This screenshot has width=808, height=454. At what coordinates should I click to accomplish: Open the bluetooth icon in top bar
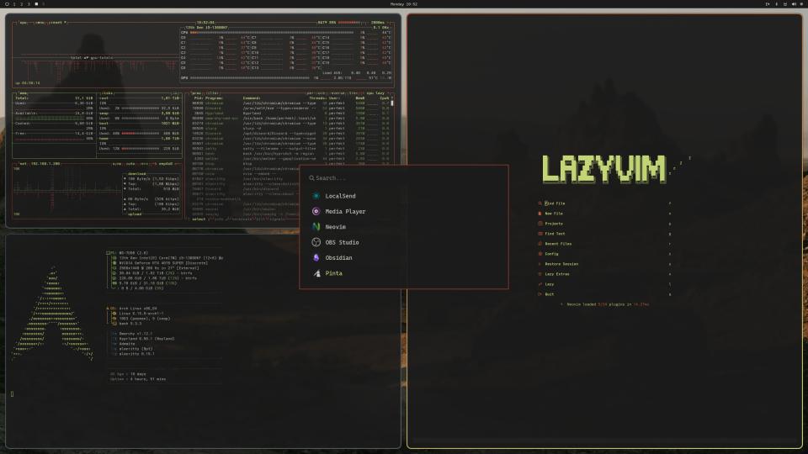[x=777, y=4]
